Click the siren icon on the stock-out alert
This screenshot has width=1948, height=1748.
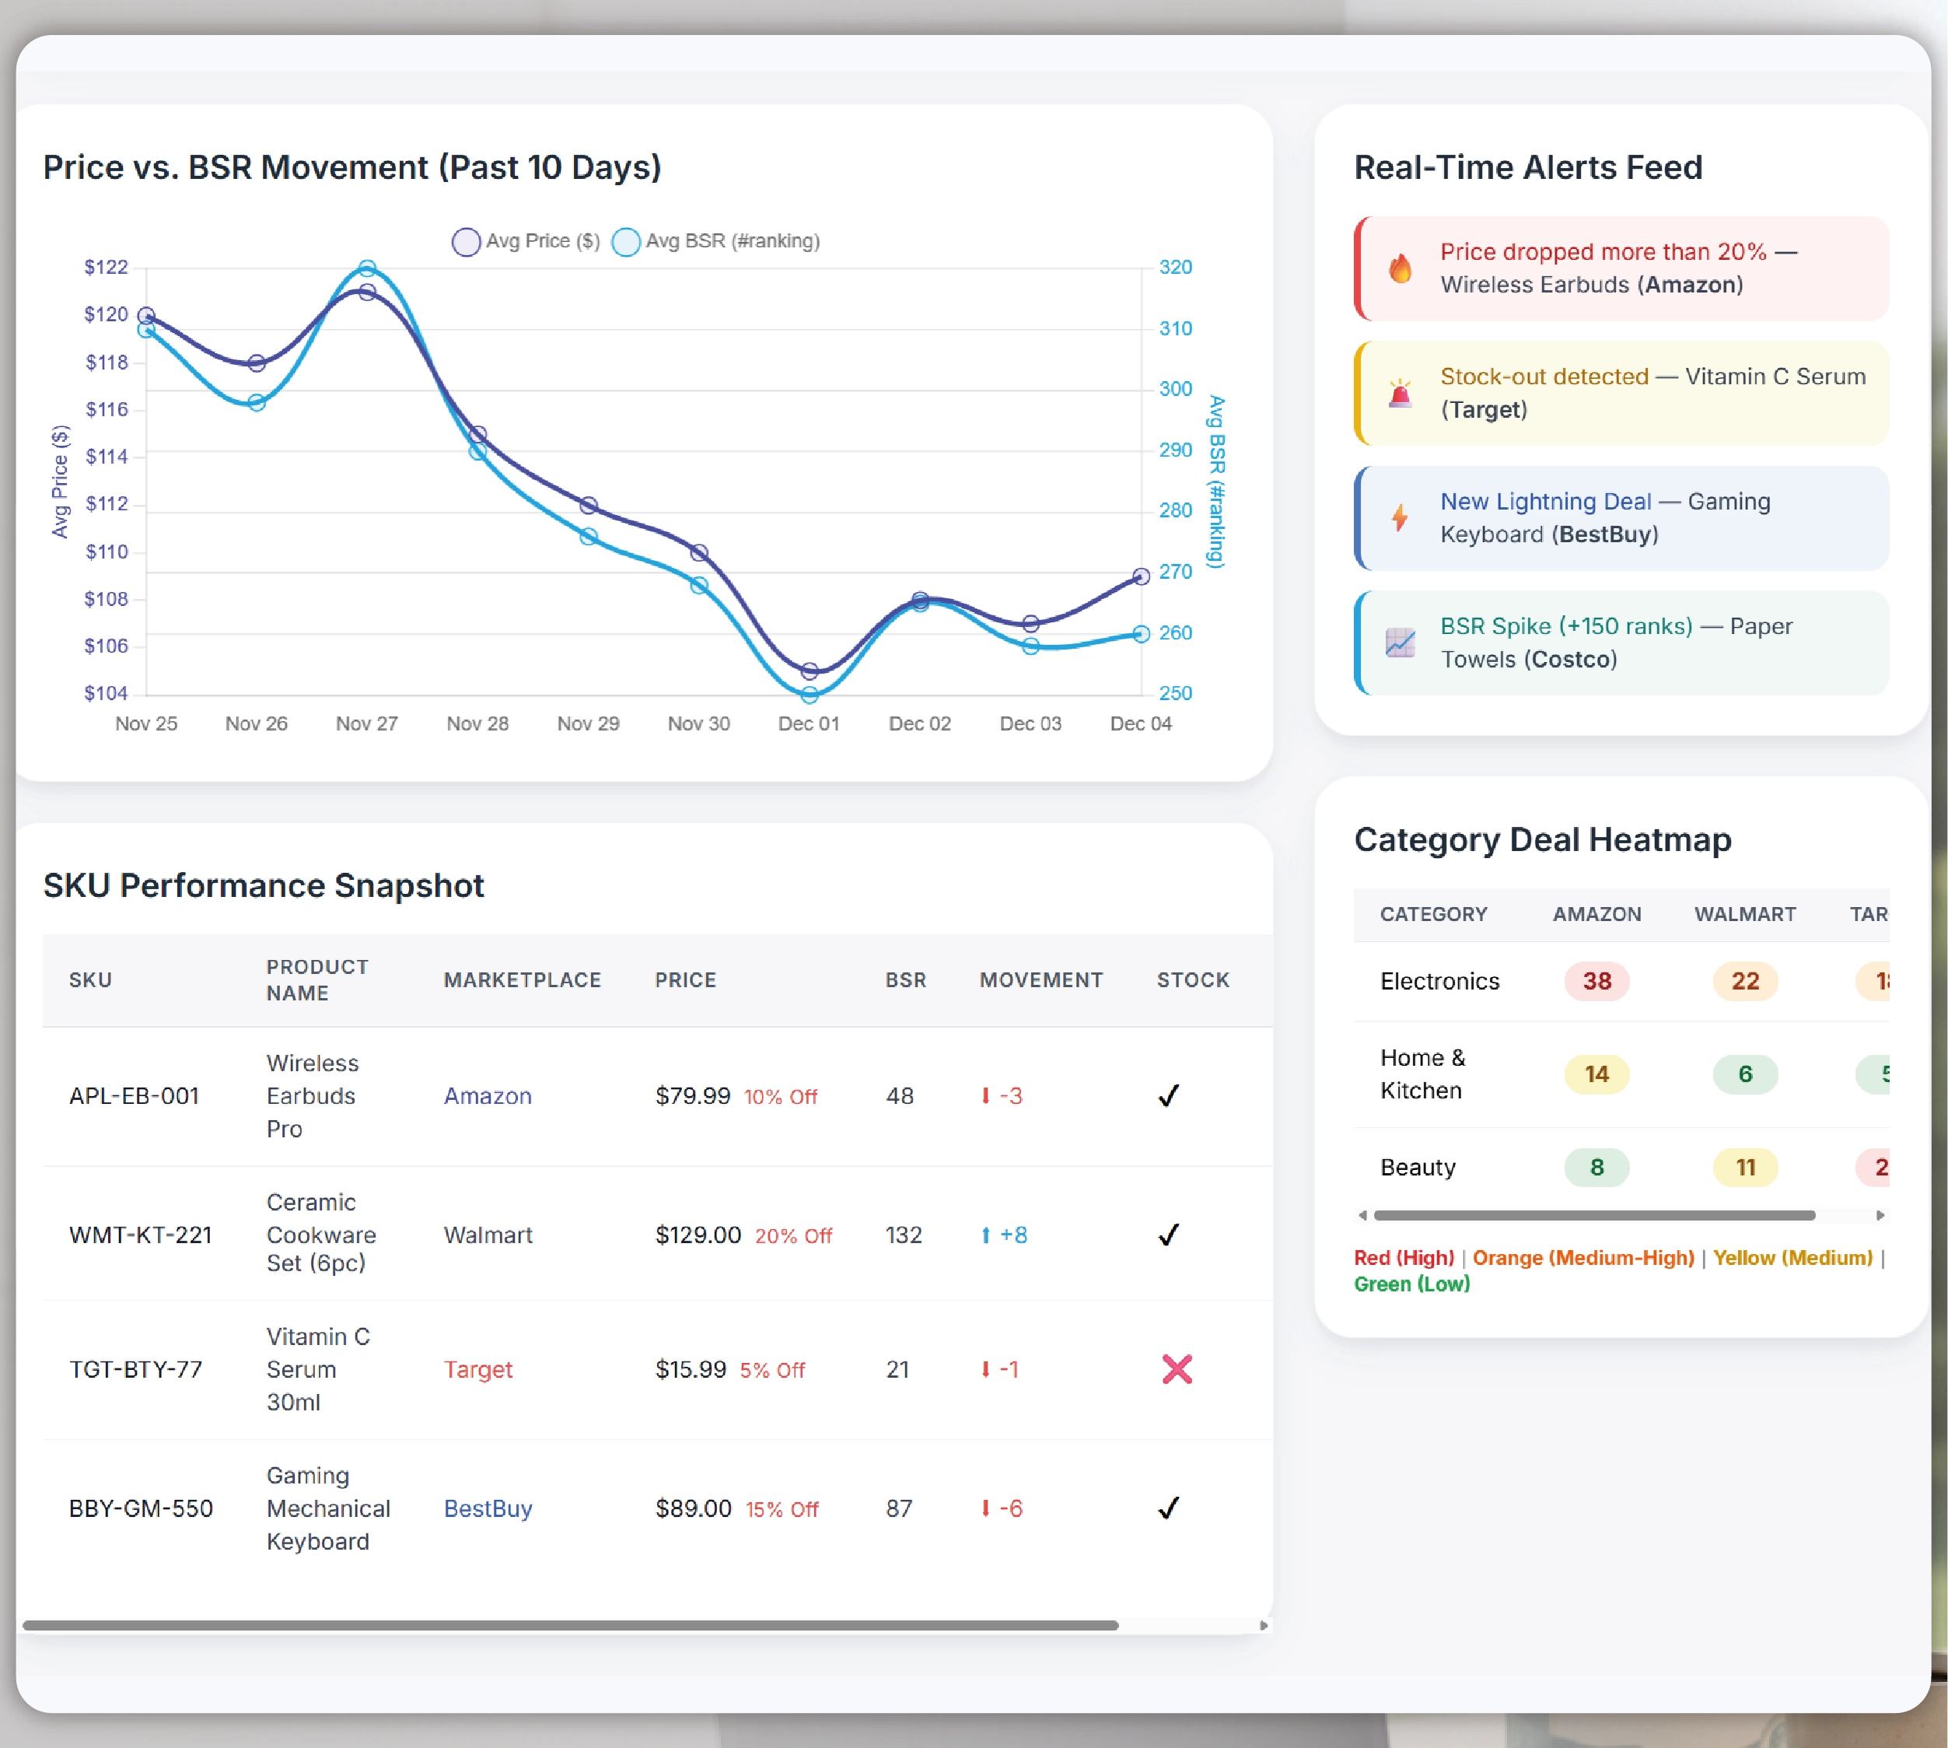coord(1401,393)
